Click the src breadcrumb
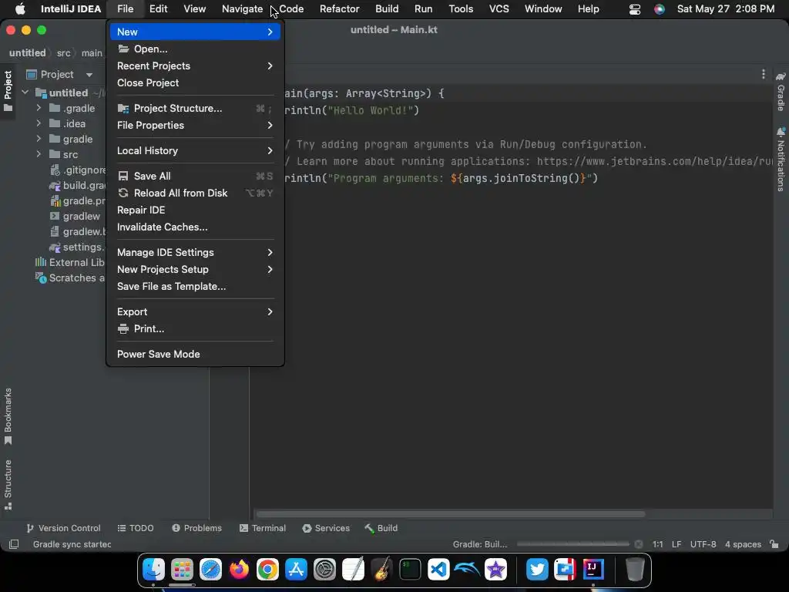The height and width of the screenshot is (592, 789). (63, 53)
